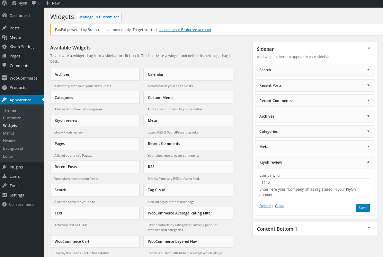Select the Widgets submenu item
The width and height of the screenshot is (383, 257).
click(10, 126)
